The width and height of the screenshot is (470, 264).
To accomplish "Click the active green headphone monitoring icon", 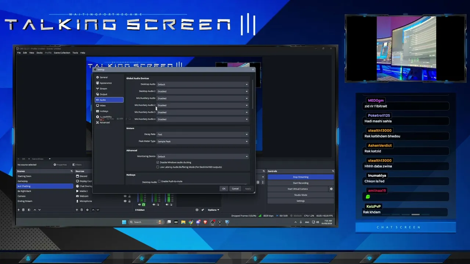I will point(144,204).
